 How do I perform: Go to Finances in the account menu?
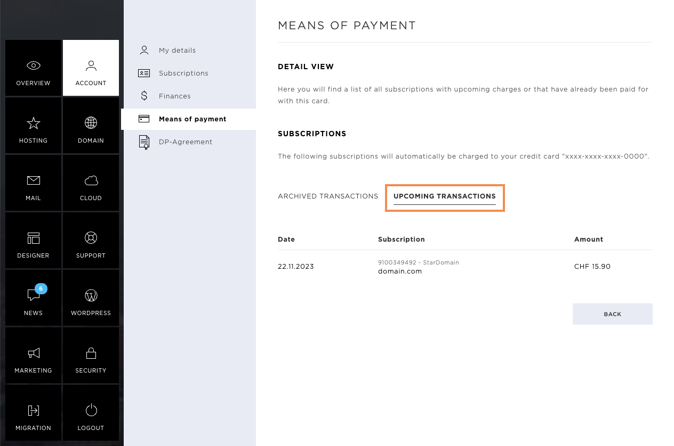(x=175, y=96)
